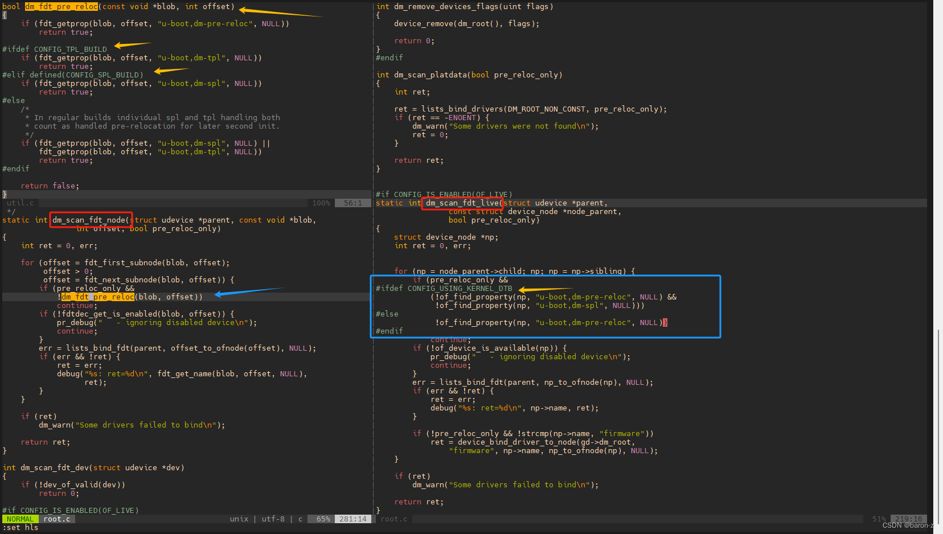Click the '#elif defined(CONFIG_SPL_BUILD)' line
This screenshot has width=943, height=534.
(x=73, y=75)
